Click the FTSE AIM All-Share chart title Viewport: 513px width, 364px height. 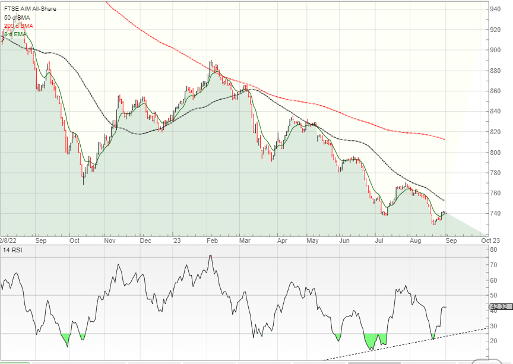tap(30, 9)
